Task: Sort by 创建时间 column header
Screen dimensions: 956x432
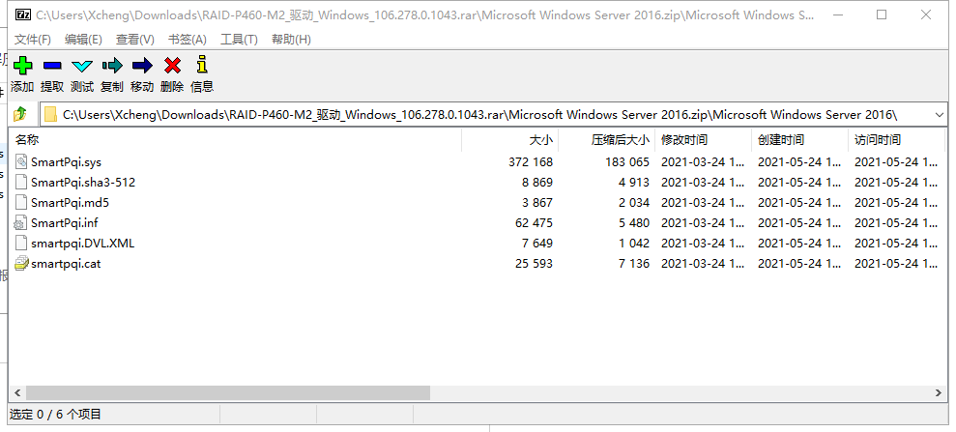Action: 800,139
